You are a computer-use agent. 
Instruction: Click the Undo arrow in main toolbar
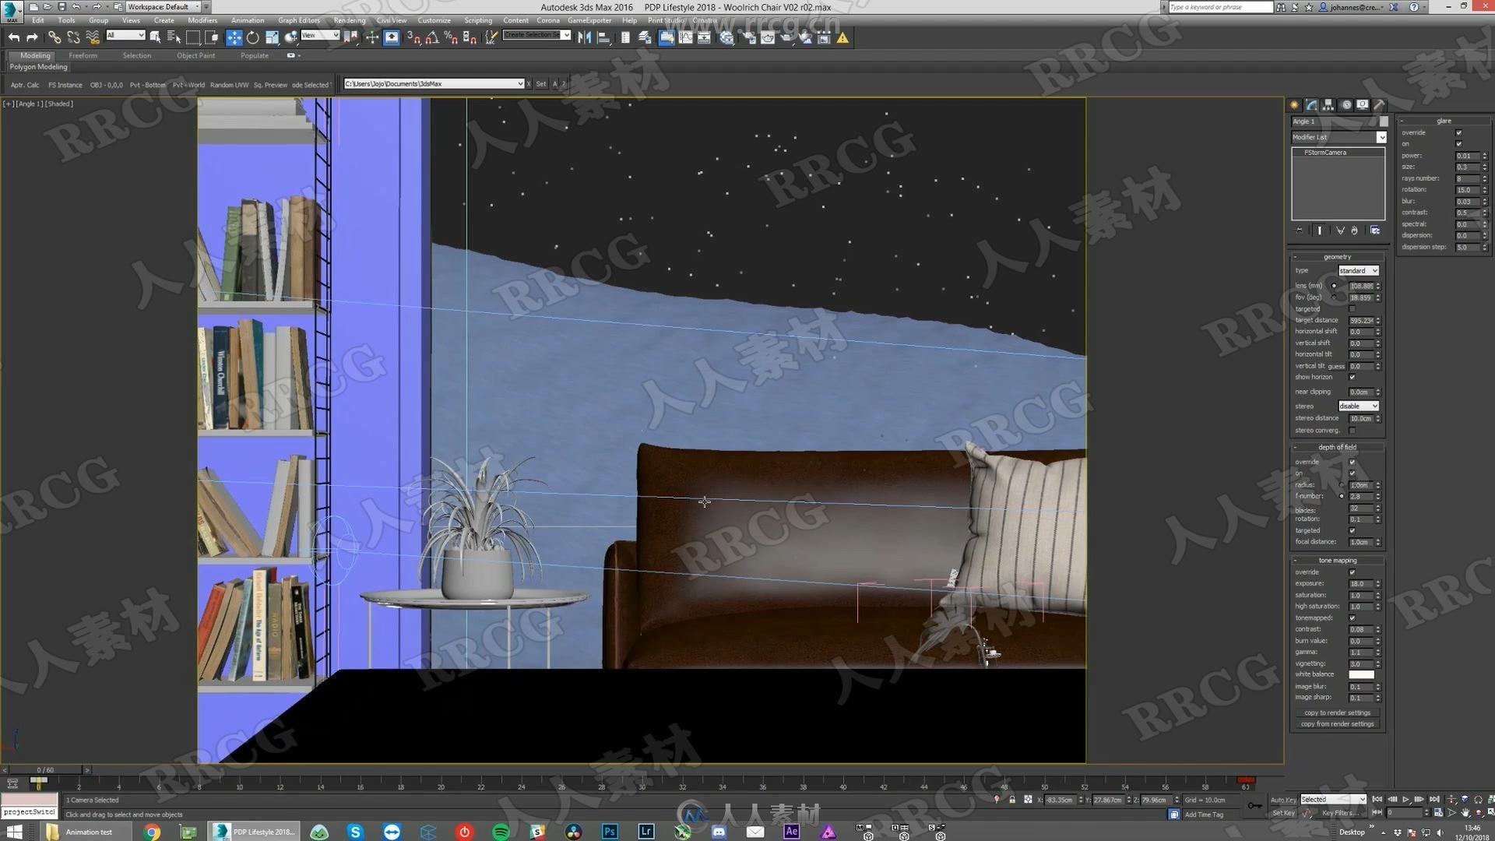(x=14, y=37)
